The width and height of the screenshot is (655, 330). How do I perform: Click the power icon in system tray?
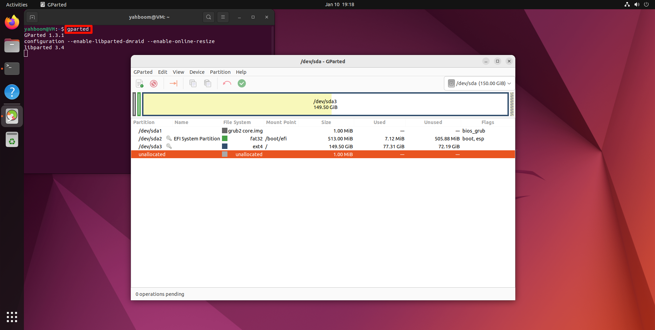click(646, 4)
